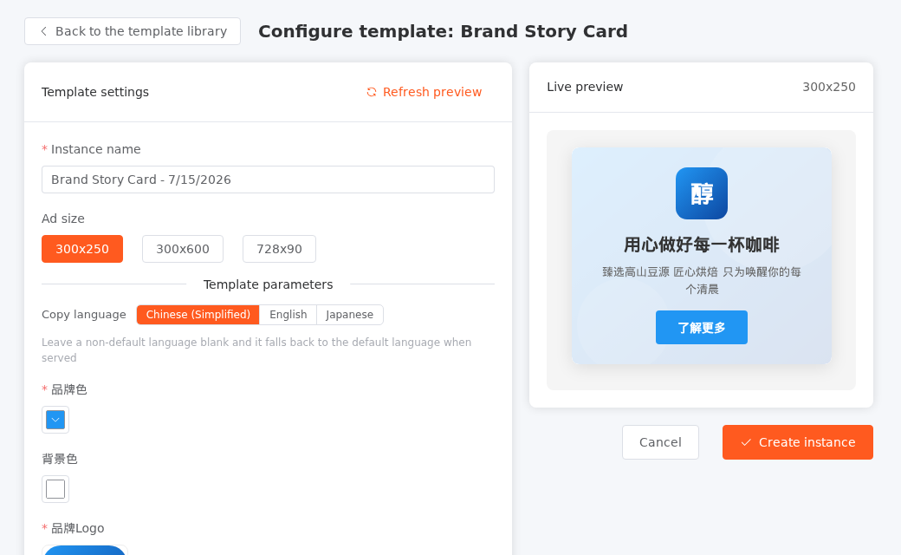The height and width of the screenshot is (555, 901).
Task: Open the 背景色 white color picker
Action: coord(55,489)
